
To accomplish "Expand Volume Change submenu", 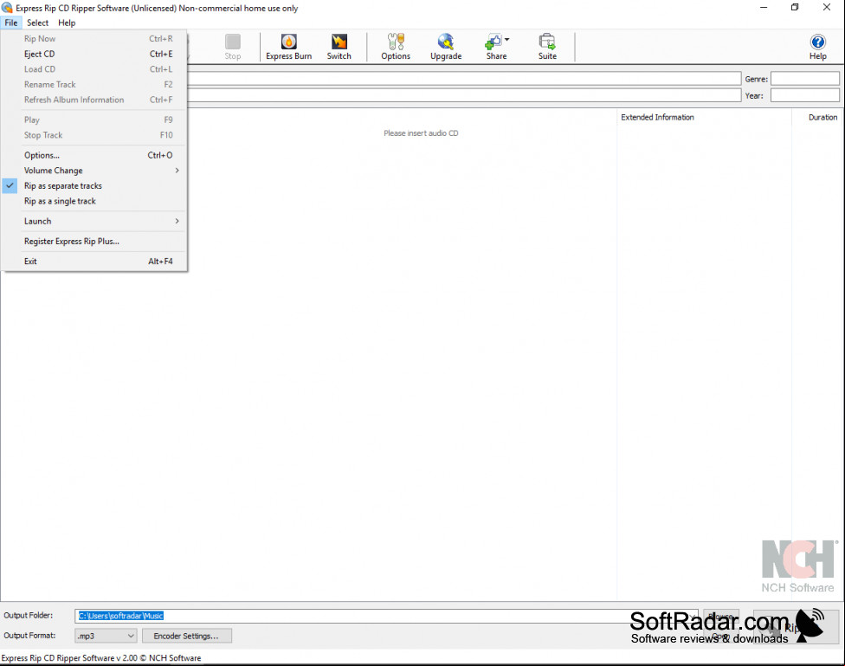I will [x=94, y=171].
